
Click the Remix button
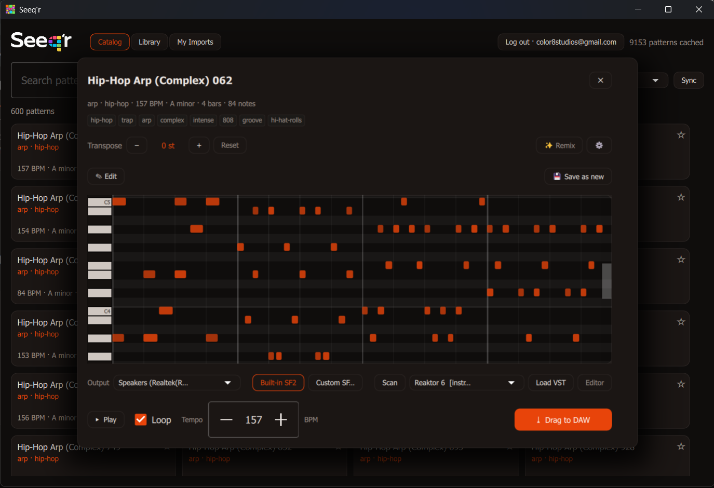pyautogui.click(x=560, y=145)
